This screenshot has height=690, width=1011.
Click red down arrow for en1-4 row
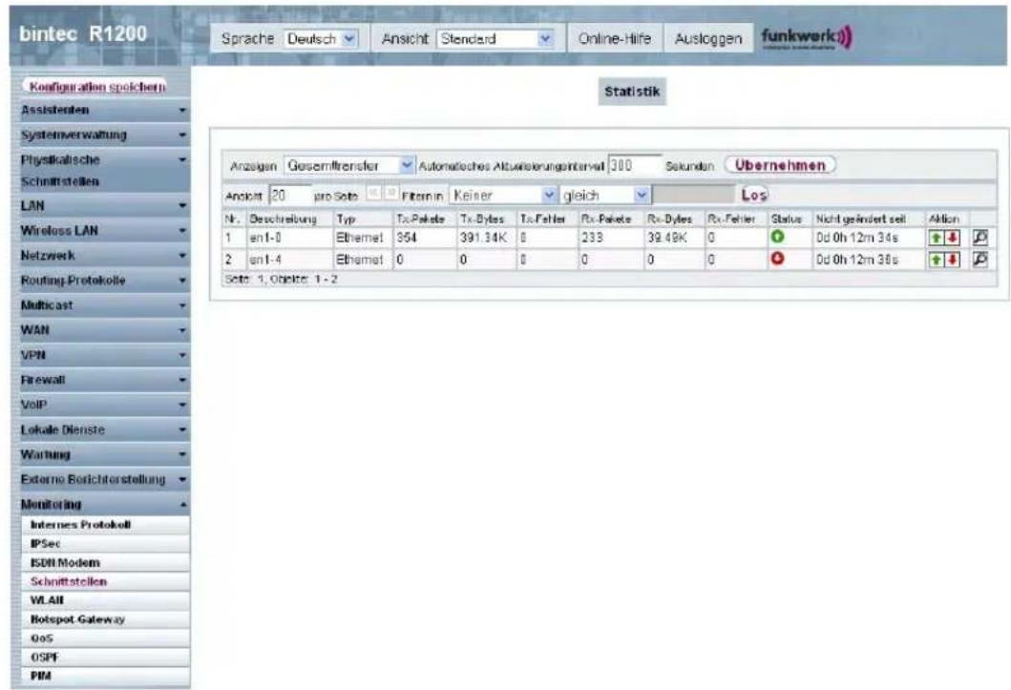point(952,260)
